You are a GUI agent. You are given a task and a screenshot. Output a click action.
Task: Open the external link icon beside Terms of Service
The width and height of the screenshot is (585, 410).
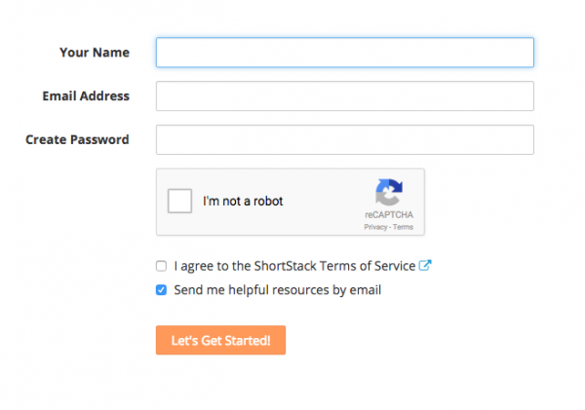tap(425, 265)
